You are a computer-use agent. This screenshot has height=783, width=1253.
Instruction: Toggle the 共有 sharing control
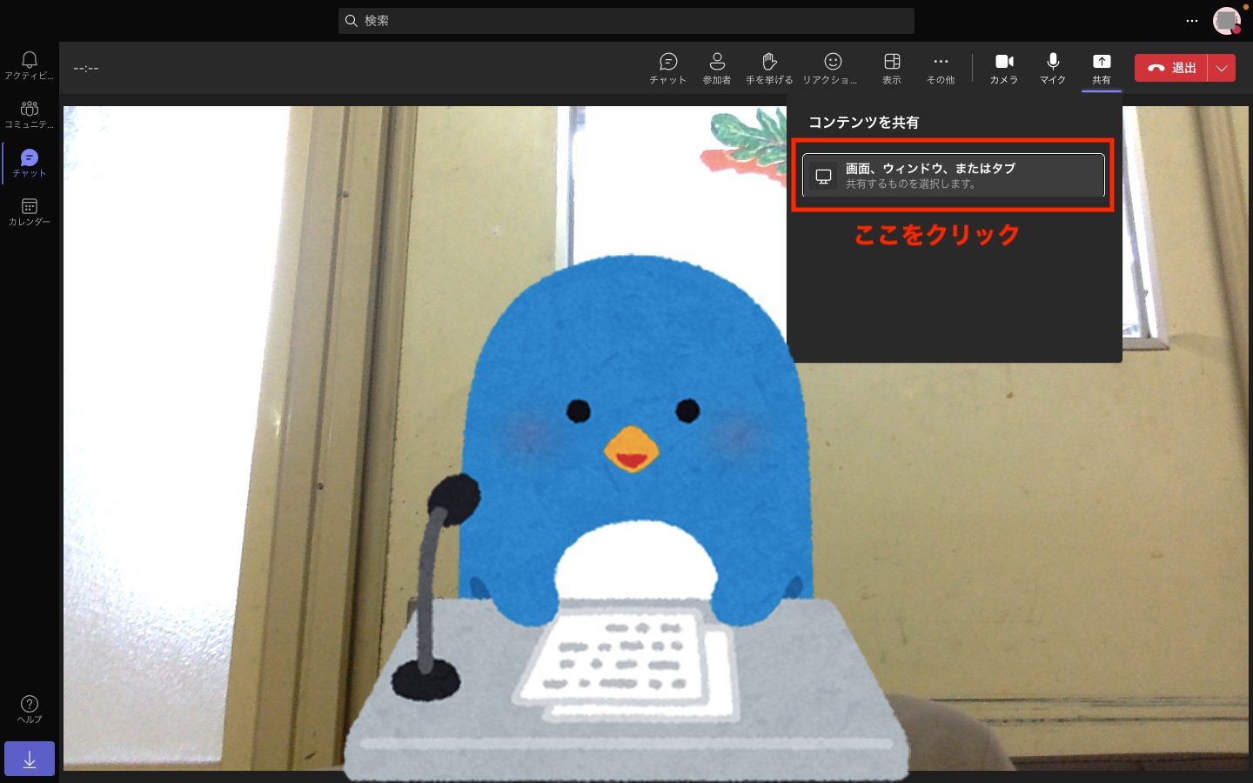point(1101,68)
